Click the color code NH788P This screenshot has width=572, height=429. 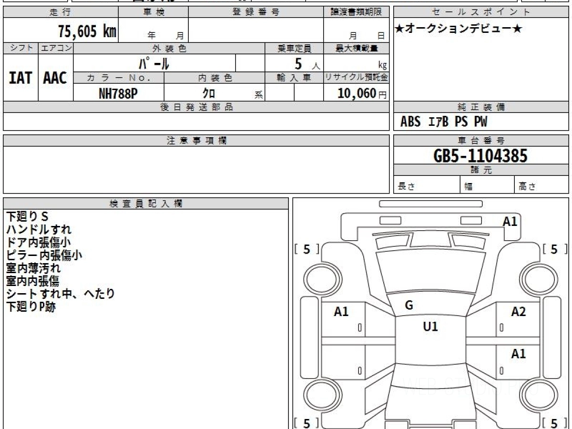(x=118, y=93)
